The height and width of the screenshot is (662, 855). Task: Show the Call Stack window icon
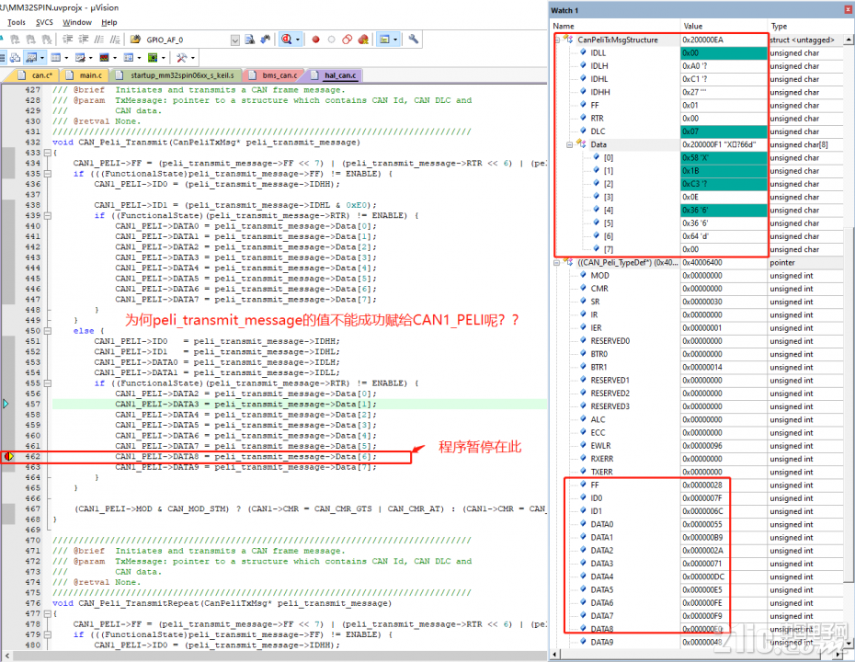(x=16, y=57)
